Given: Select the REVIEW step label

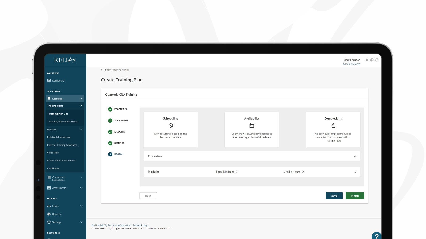Looking at the screenshot, I should click(x=118, y=154).
